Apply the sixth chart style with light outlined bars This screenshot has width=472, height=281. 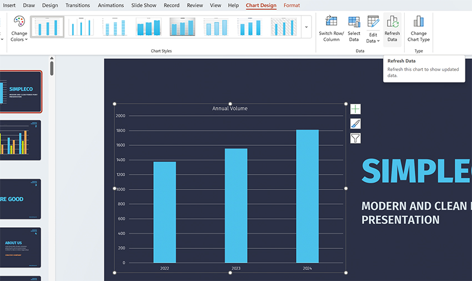[216, 27]
